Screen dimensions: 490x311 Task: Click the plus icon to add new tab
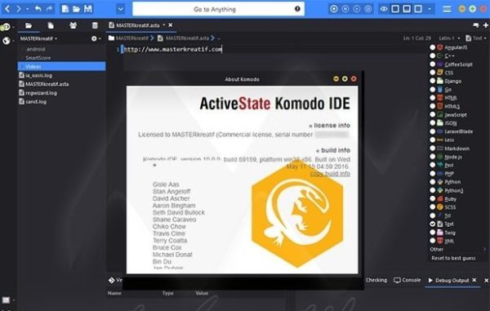pos(486,25)
